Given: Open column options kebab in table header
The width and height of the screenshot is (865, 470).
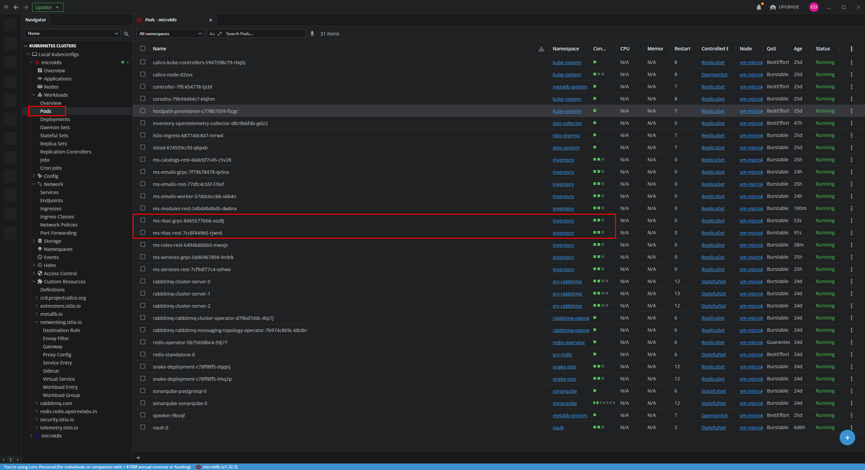Looking at the screenshot, I should pos(851,49).
